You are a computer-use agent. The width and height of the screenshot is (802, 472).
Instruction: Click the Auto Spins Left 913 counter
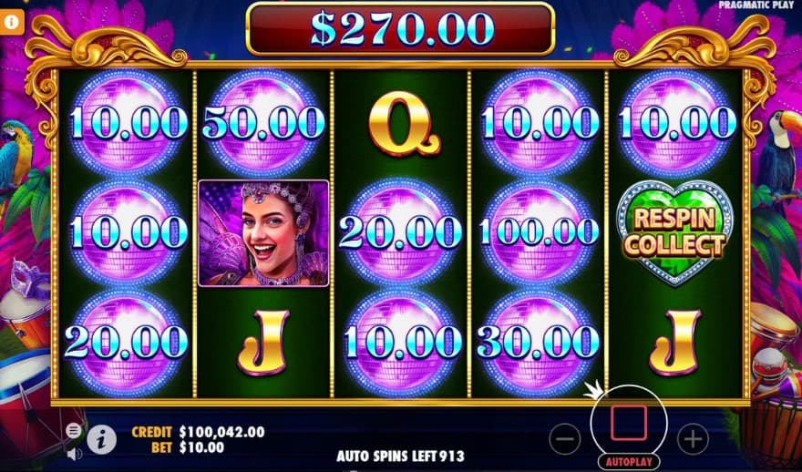click(400, 456)
